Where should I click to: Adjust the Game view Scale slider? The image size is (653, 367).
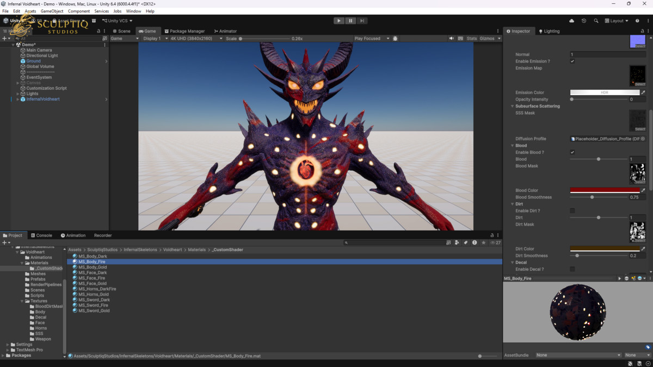[x=264, y=39]
